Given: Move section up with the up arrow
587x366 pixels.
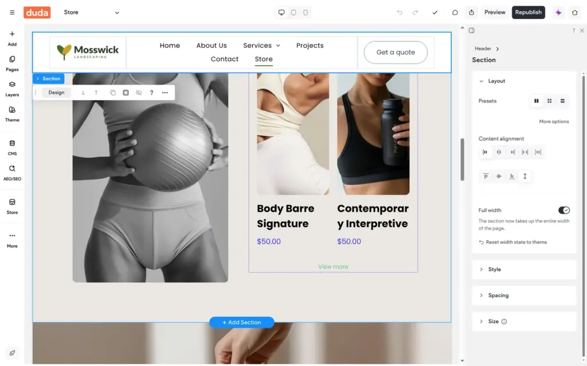Looking at the screenshot, I should 96,93.
